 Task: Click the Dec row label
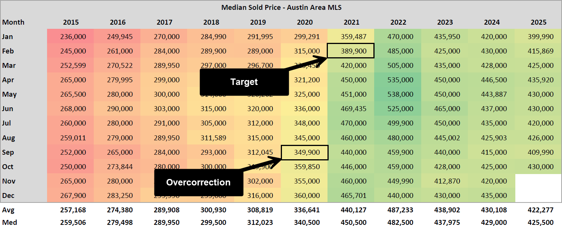(x=8, y=196)
